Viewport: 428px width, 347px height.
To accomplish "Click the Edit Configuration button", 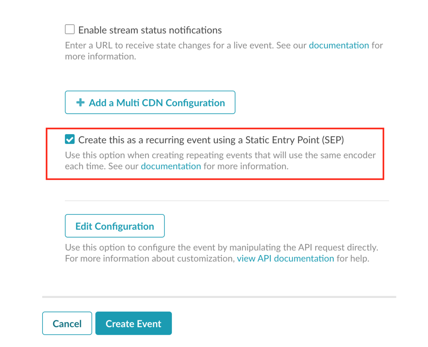I will (115, 226).
